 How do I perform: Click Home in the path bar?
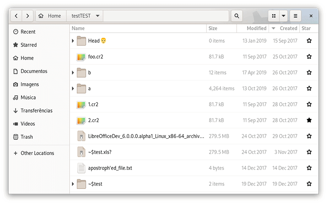[x=51, y=16]
